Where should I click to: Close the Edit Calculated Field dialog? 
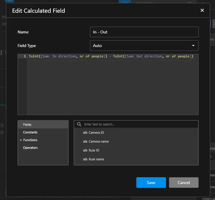(202, 10)
